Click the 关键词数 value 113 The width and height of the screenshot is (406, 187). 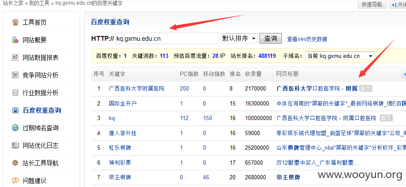(x=164, y=56)
